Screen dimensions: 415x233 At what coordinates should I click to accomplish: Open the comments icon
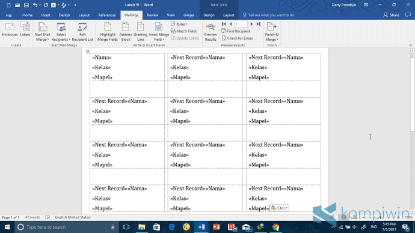click(x=408, y=15)
